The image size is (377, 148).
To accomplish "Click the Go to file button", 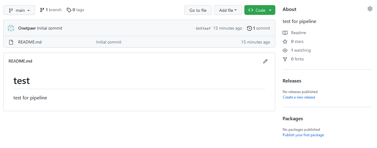I will tap(198, 10).
